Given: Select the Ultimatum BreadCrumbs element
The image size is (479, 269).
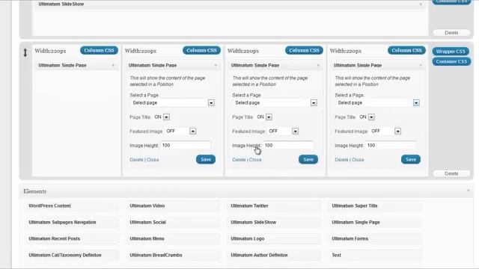Looking at the screenshot, I should coord(173,256).
